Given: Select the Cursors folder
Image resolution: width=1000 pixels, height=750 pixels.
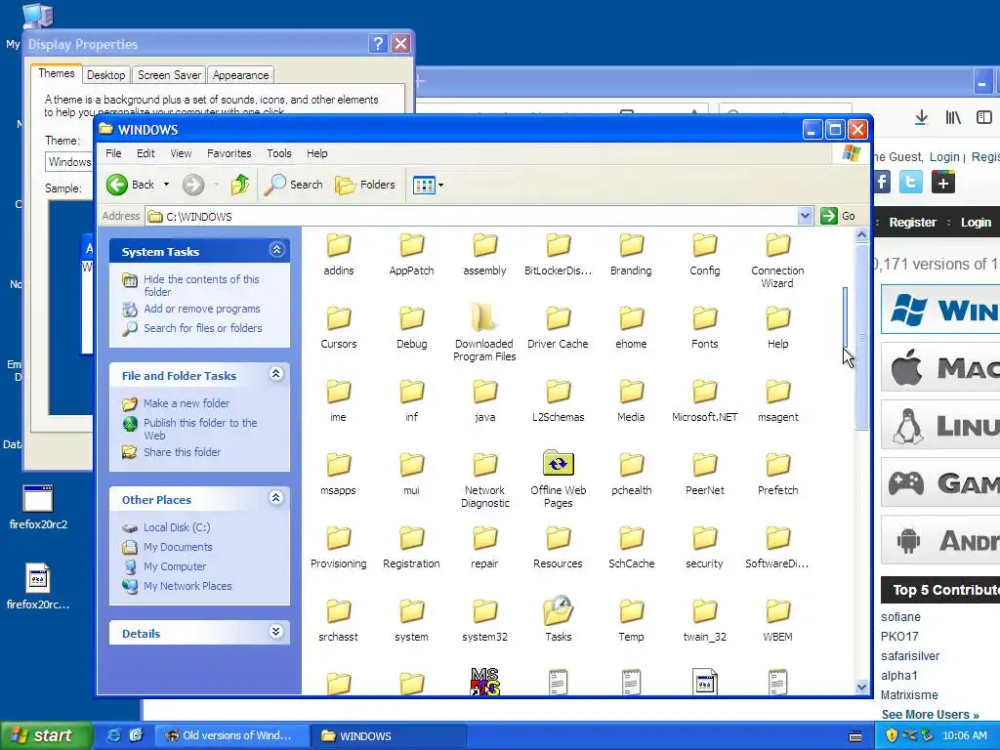Looking at the screenshot, I should point(339,328).
